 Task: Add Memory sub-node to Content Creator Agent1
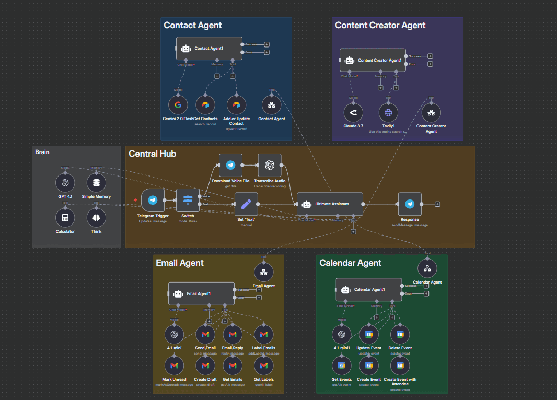pyautogui.click(x=380, y=87)
